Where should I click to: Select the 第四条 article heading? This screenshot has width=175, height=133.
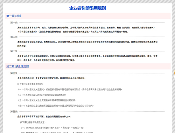click(14, 73)
